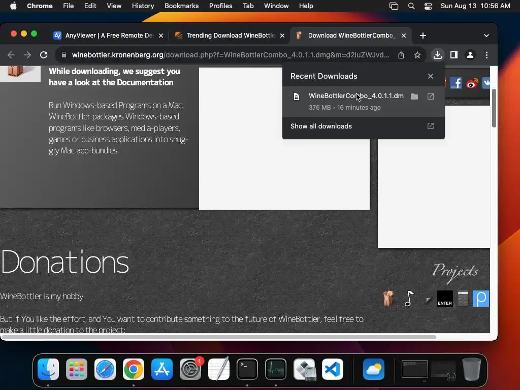Open the WineBottler box project icon
520x390 pixels.
click(388, 298)
